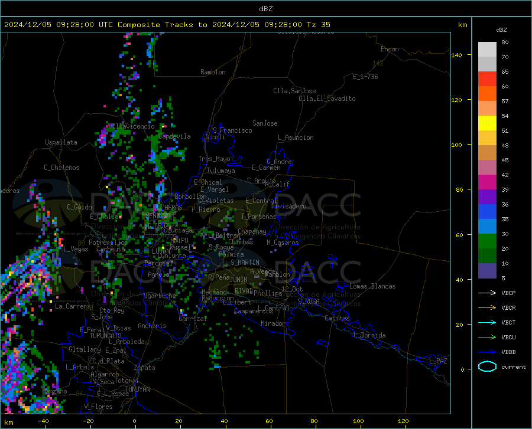Click the 140 km tick on vertical axis
This screenshot has height=429, width=532.
(456, 55)
